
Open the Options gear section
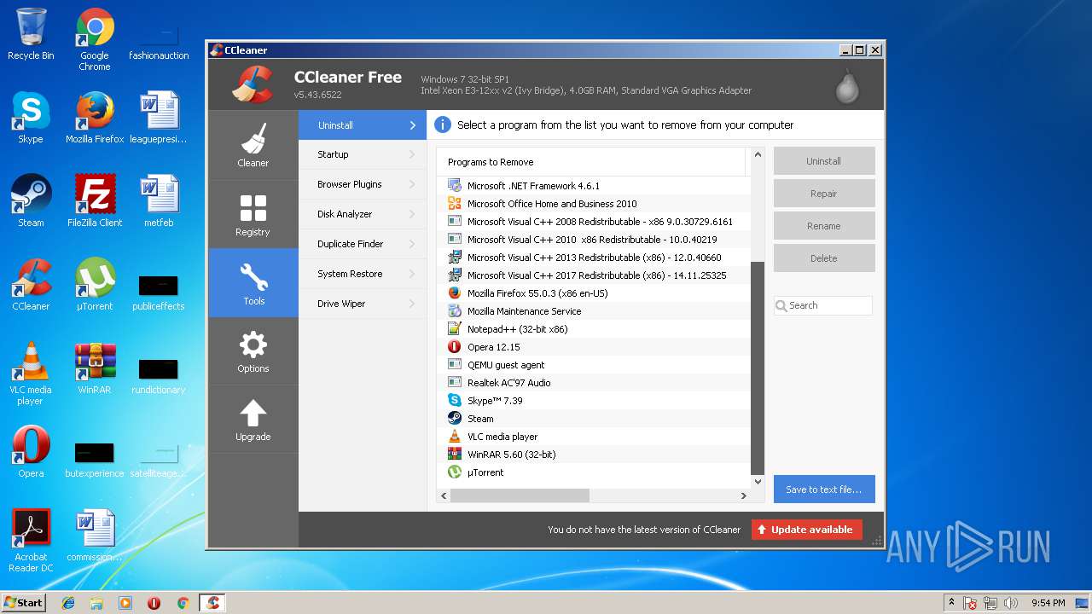pos(253,350)
